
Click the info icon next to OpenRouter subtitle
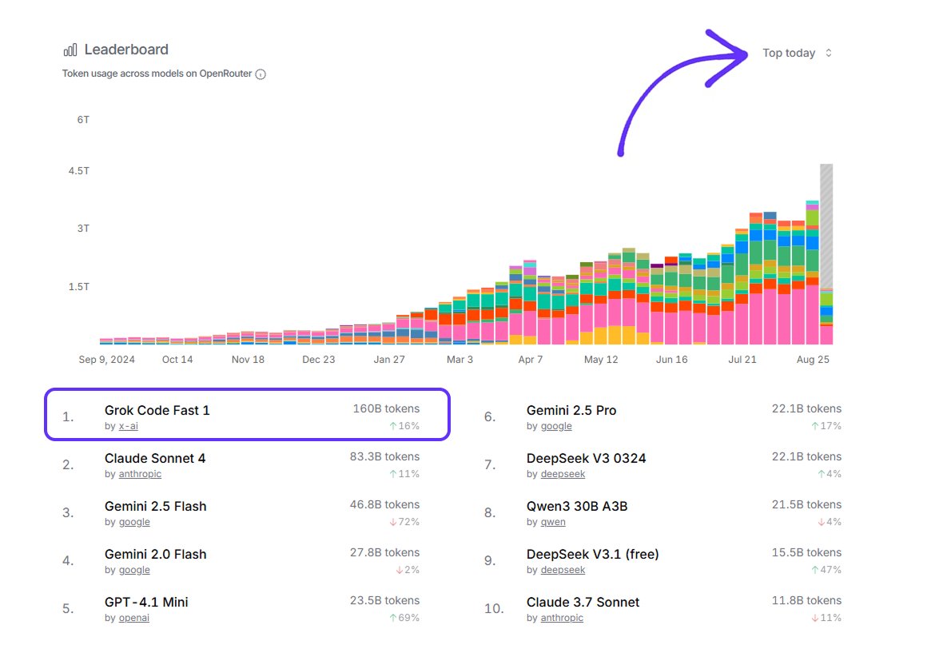[261, 74]
